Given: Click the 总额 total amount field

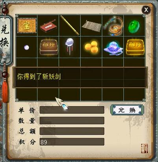Looking at the screenshot, I should coord(72,131).
